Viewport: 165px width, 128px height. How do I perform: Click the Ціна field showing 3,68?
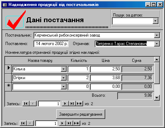click(105, 78)
